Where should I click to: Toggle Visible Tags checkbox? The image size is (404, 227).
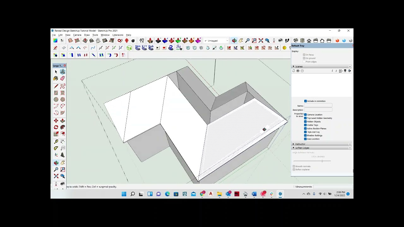click(x=306, y=125)
